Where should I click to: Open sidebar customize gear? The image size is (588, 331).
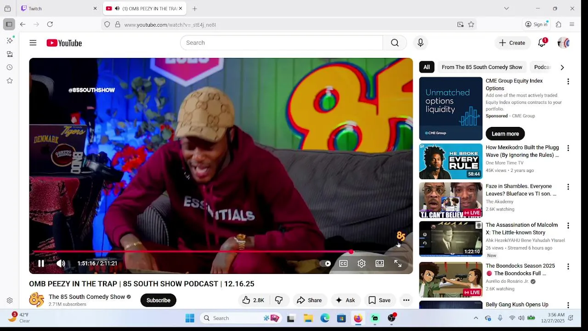click(10, 300)
